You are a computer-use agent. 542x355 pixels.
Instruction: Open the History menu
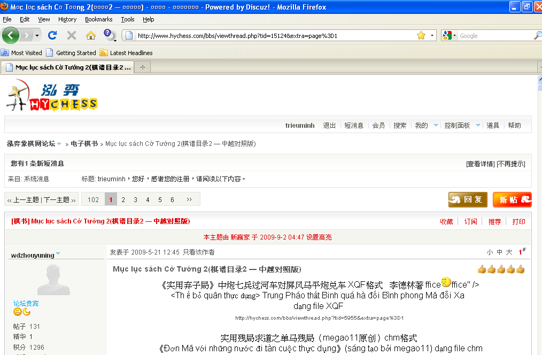coord(67,19)
